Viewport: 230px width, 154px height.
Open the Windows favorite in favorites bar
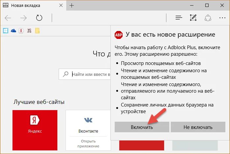click(6, 31)
